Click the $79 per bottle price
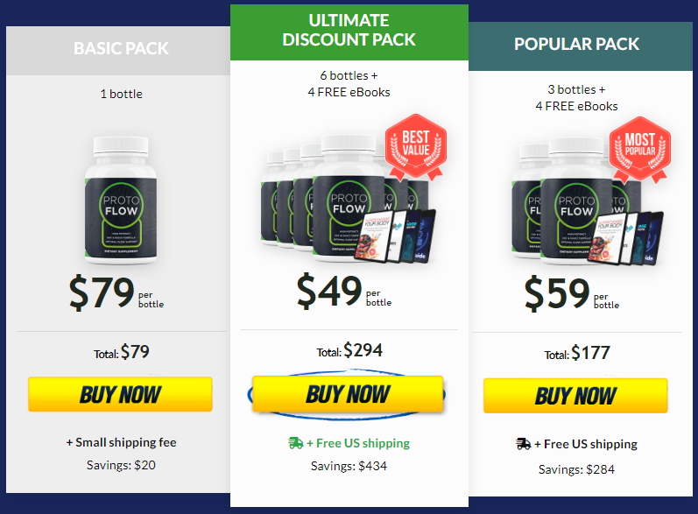Screen dimensions: 698x514 click(x=116, y=292)
